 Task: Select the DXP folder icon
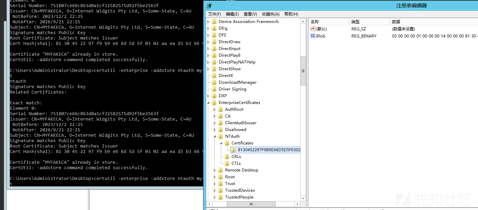pyautogui.click(x=214, y=96)
